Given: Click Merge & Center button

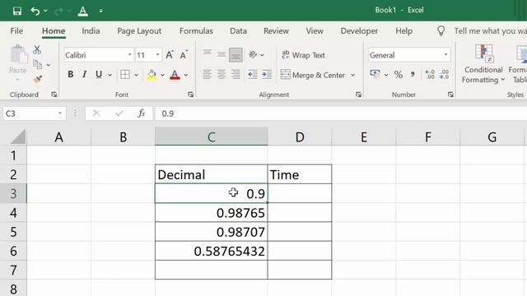Looking at the screenshot, I should (313, 75).
